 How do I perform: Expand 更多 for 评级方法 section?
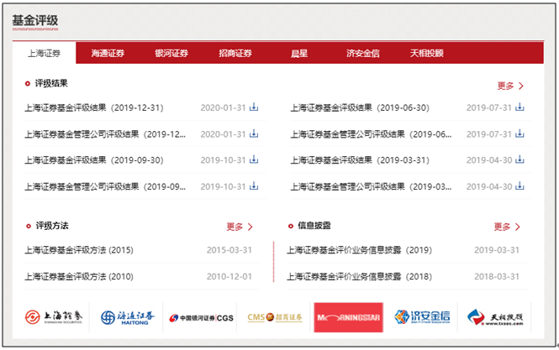point(240,227)
